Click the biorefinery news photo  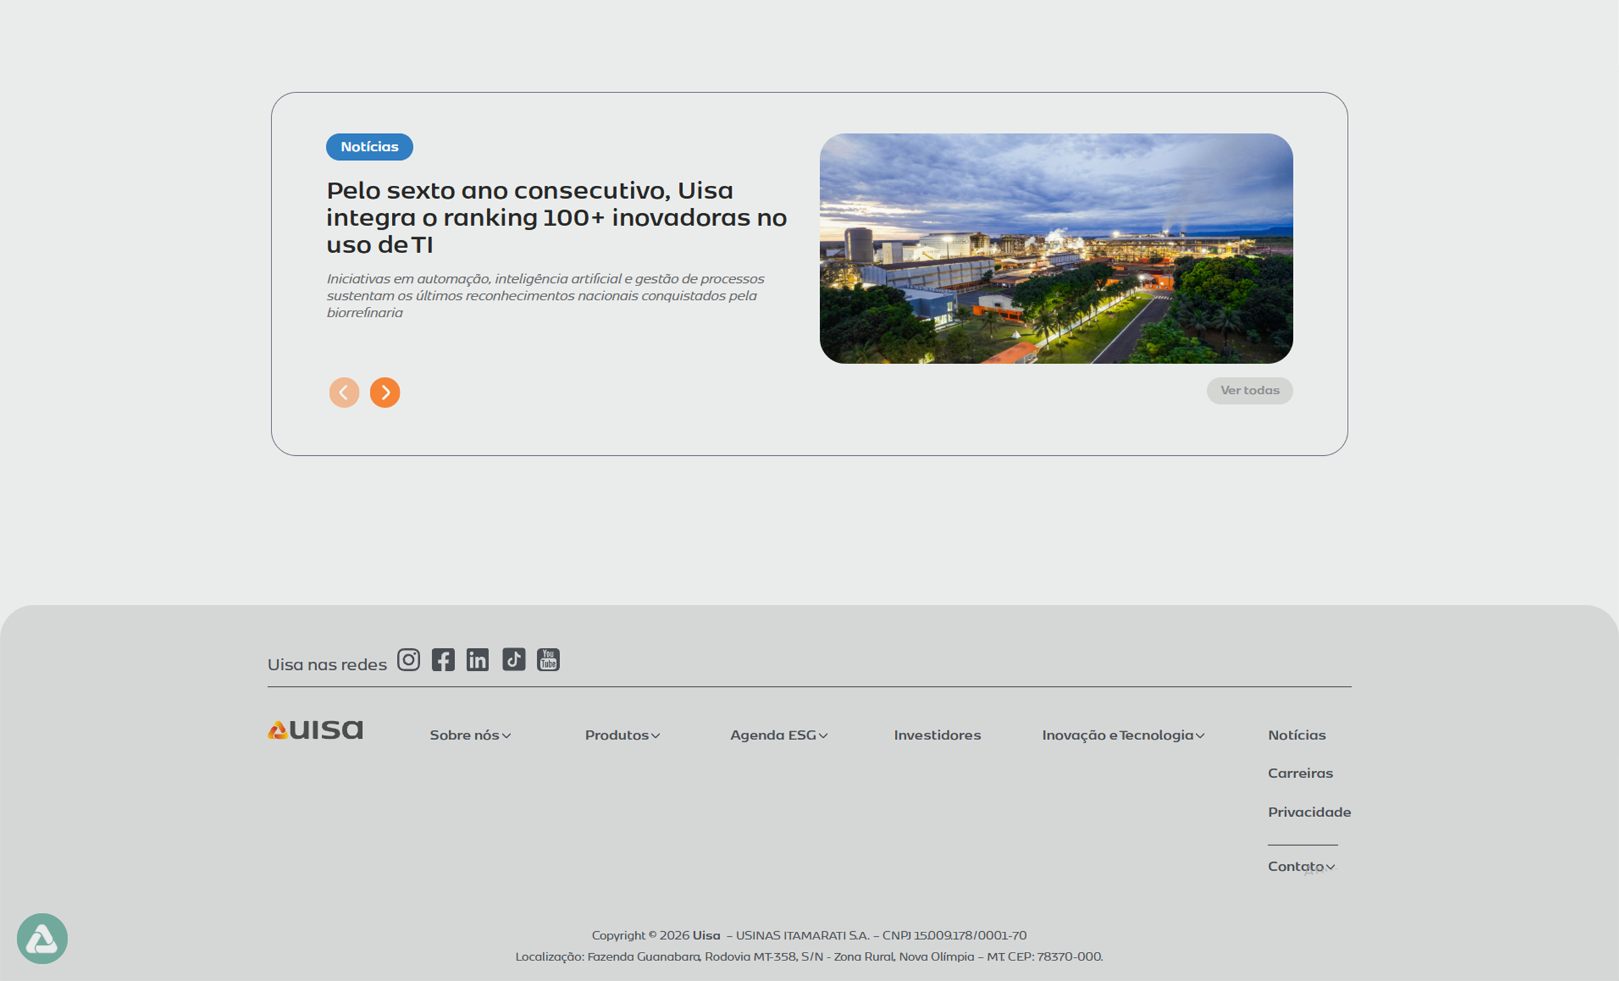click(1056, 249)
